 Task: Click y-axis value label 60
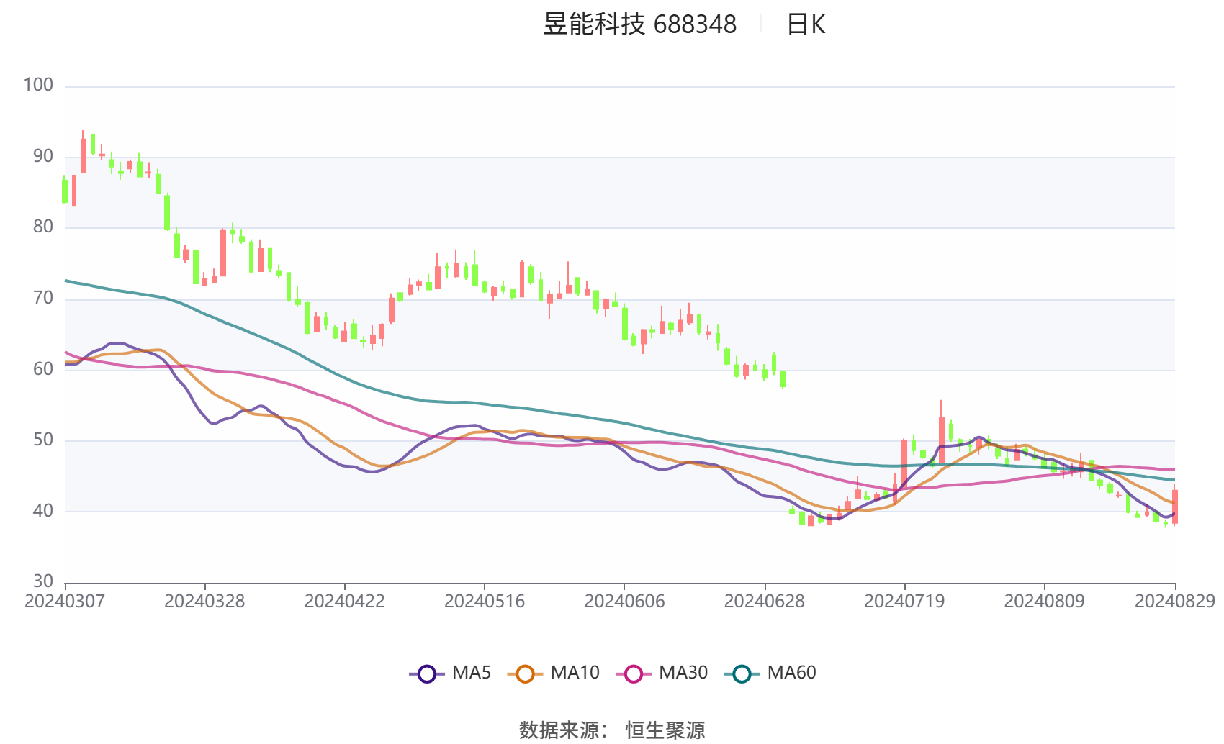pyautogui.click(x=43, y=369)
